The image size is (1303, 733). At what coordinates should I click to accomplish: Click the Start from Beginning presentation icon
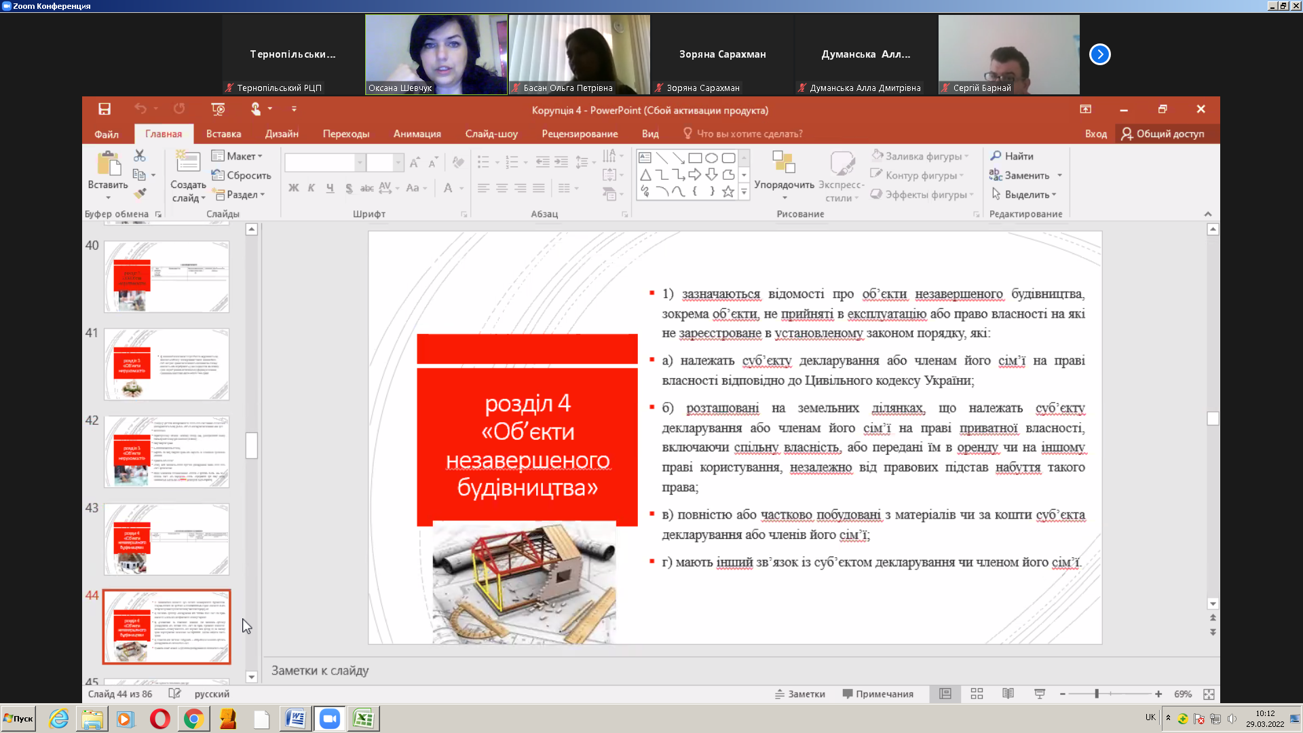click(x=218, y=109)
